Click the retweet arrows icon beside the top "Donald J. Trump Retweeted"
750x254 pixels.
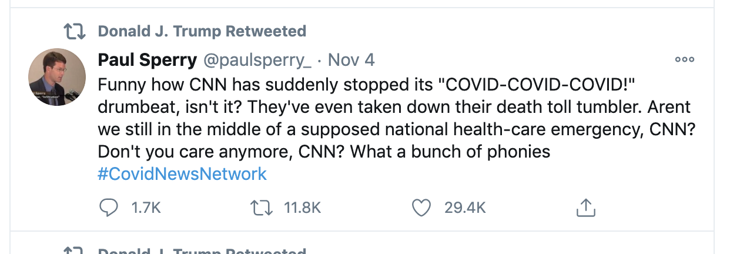74,31
